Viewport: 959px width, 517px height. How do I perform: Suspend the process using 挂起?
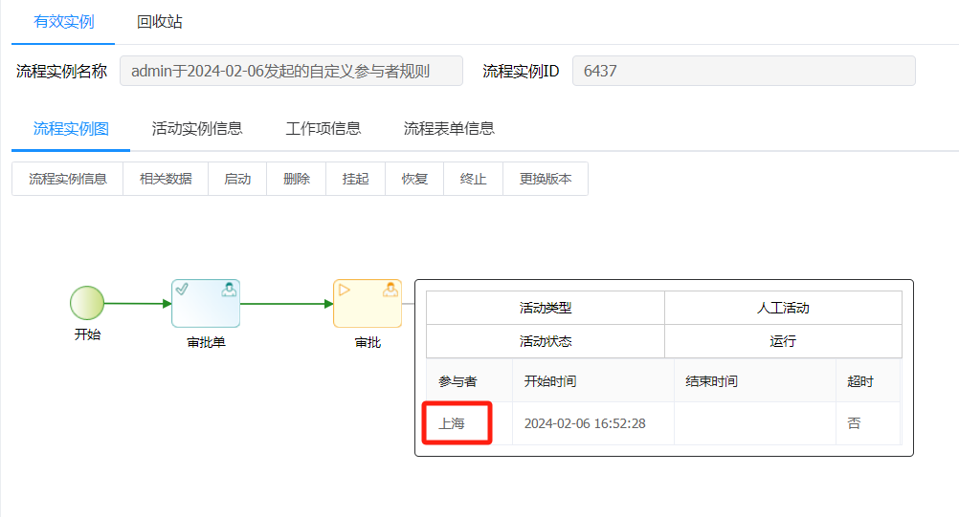(356, 179)
